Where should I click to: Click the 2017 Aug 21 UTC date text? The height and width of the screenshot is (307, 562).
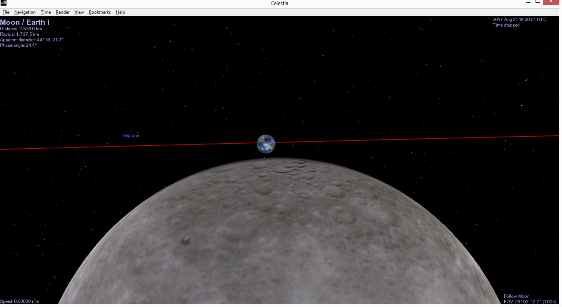520,19
